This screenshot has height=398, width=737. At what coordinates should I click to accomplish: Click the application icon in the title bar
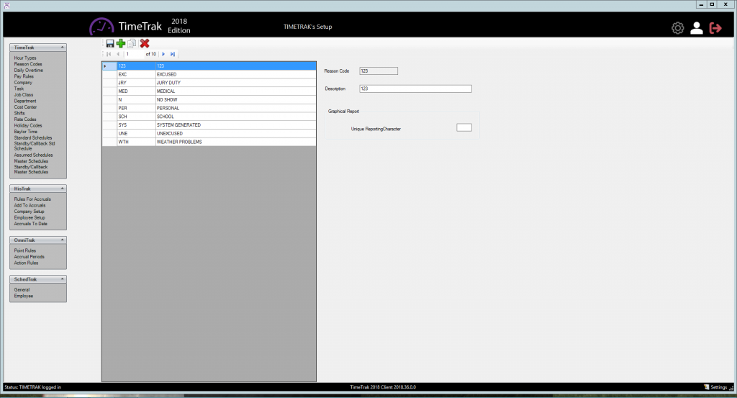coord(6,5)
